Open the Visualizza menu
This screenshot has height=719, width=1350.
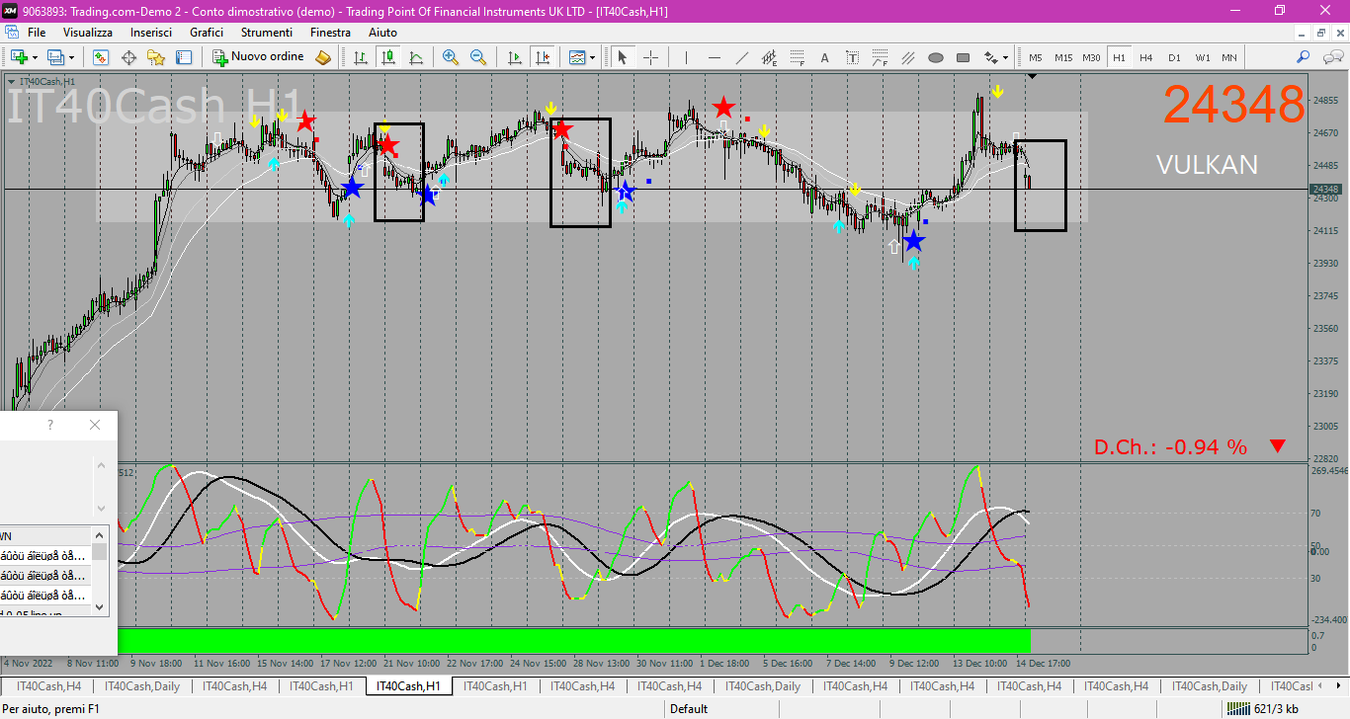click(x=88, y=33)
